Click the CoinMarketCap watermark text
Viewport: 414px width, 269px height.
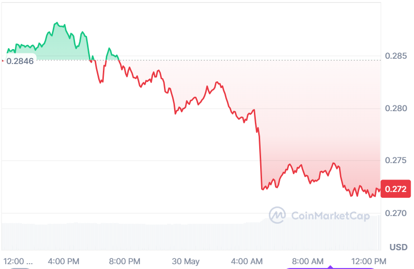pos(331,216)
